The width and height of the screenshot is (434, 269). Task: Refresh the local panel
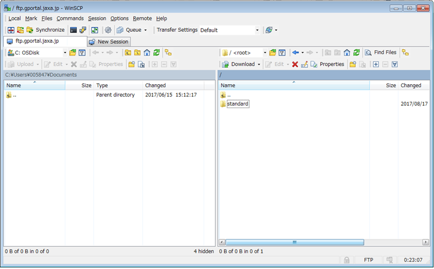pos(156,52)
